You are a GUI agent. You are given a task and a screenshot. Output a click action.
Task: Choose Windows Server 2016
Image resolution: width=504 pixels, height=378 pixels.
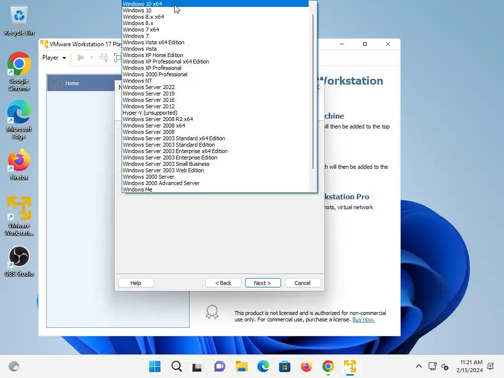215,100
